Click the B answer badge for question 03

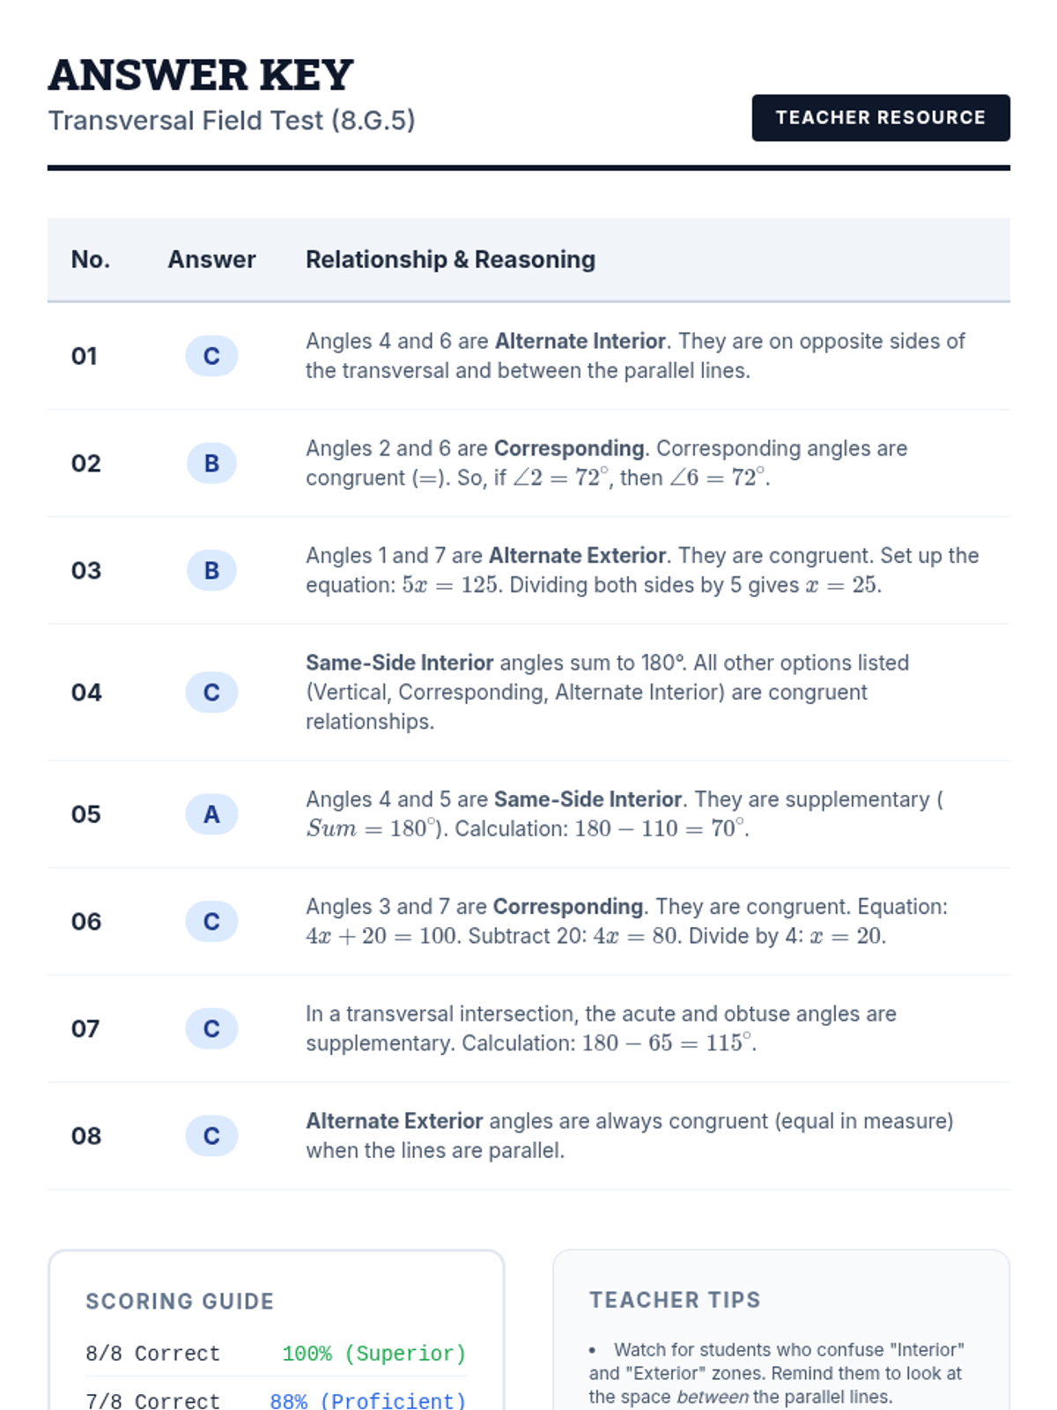[211, 571]
